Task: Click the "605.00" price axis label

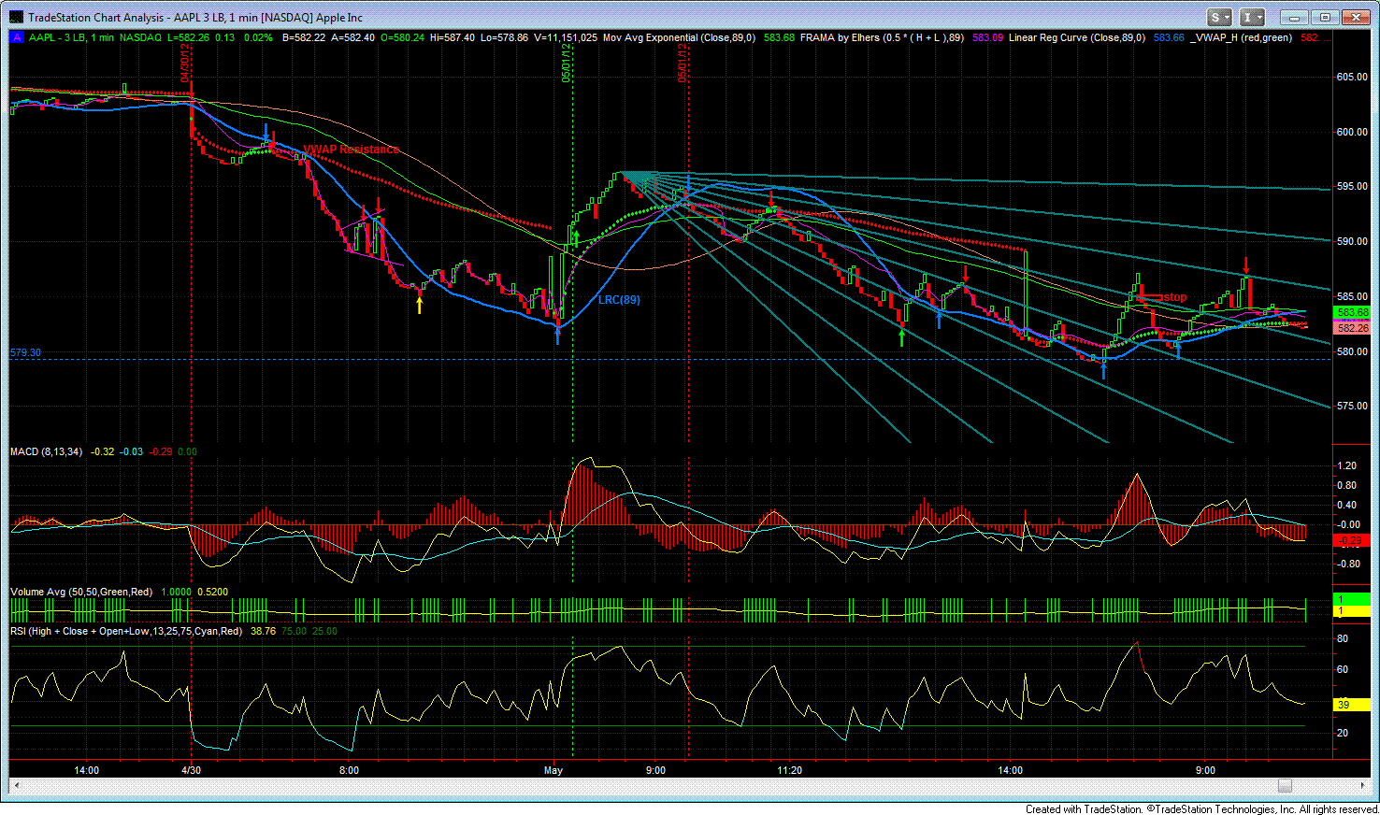Action: tap(1351, 77)
